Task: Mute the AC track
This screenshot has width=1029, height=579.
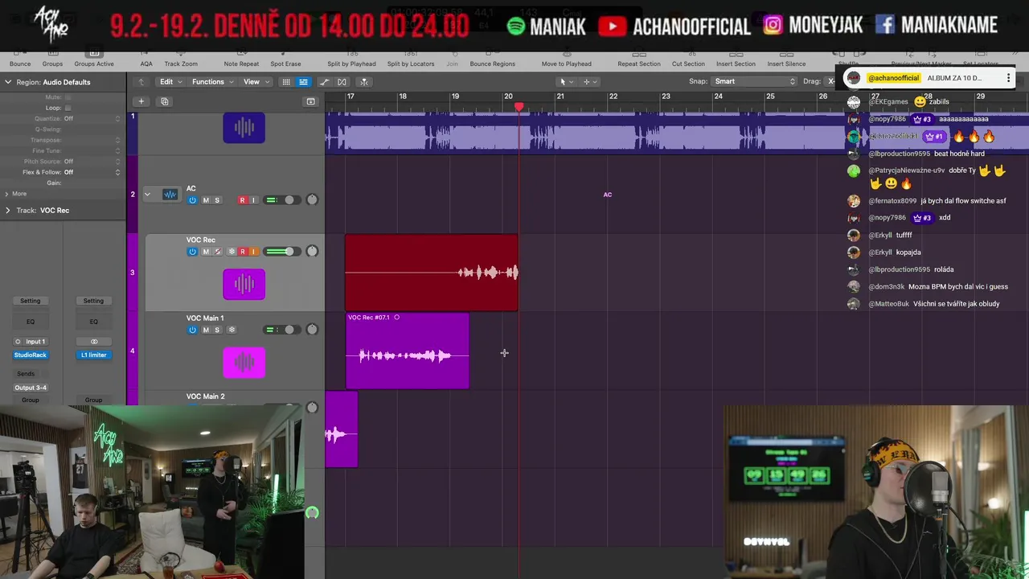Action: coord(206,200)
